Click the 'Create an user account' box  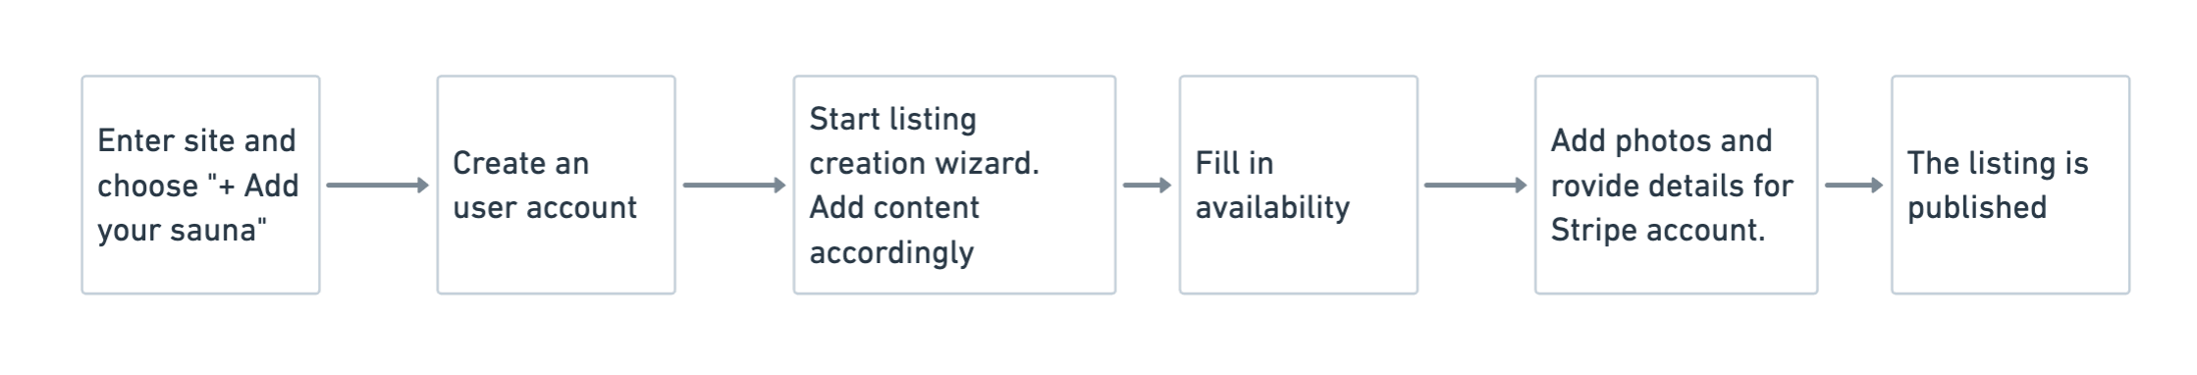[x=556, y=185]
